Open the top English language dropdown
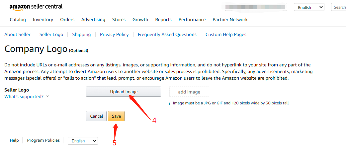The width and height of the screenshot is (346, 150). pyautogui.click(x=309, y=7)
